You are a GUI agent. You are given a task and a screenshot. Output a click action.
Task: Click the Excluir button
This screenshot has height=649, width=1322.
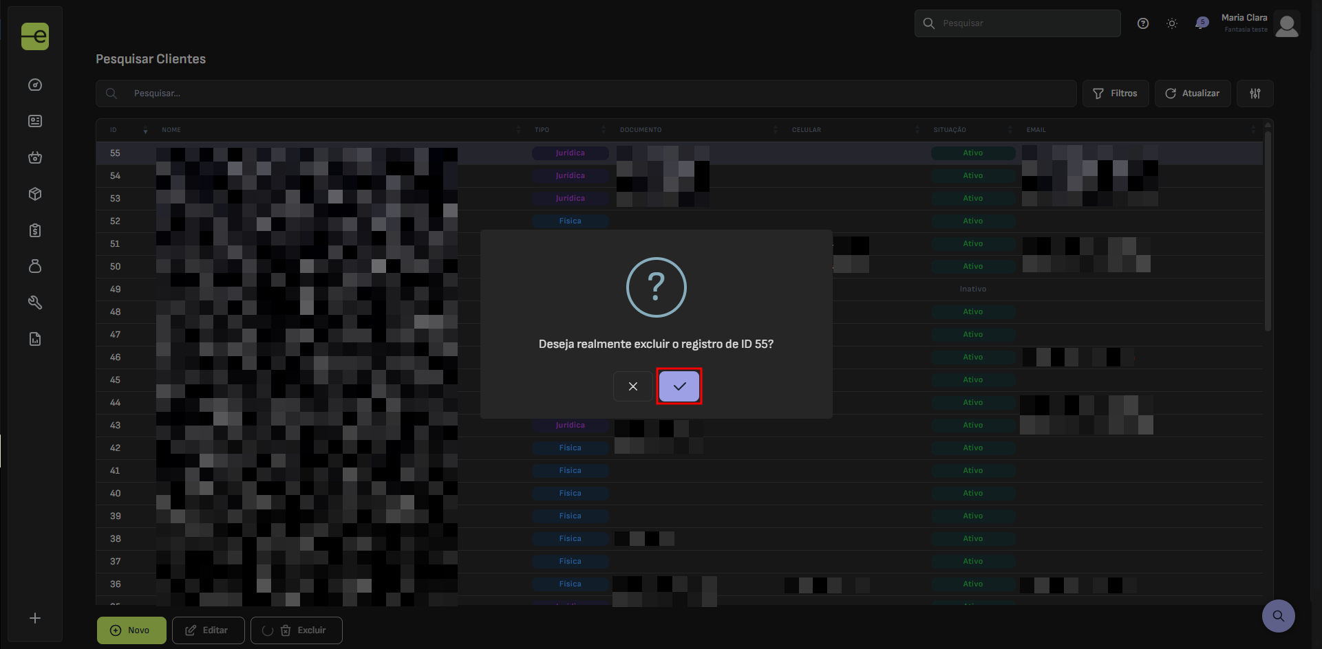[x=297, y=630]
